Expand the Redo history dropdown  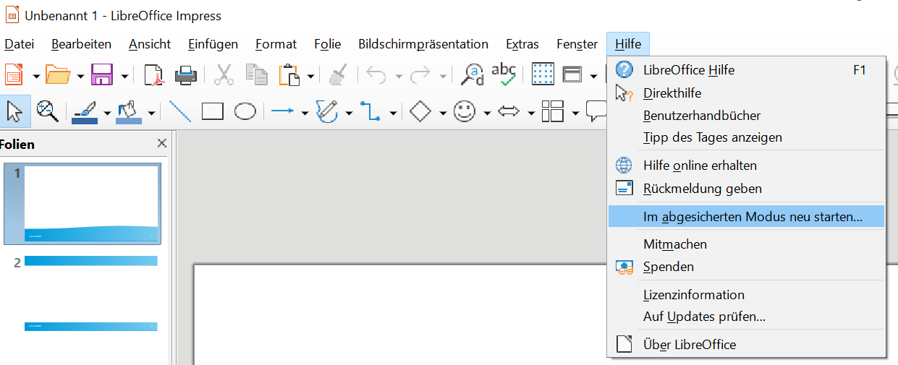442,75
